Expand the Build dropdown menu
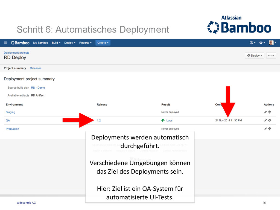280x210 pixels. 56,43
